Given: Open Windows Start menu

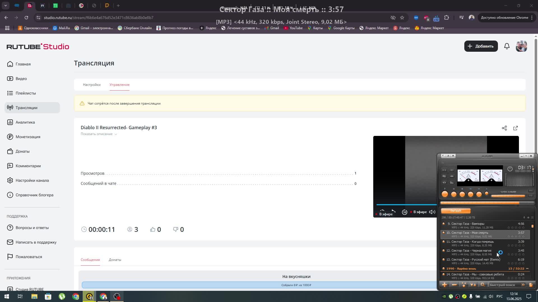Looking at the screenshot, I should tap(7, 296).
